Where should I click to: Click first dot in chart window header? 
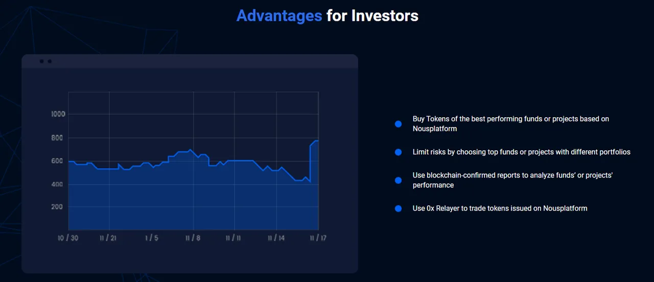point(42,61)
